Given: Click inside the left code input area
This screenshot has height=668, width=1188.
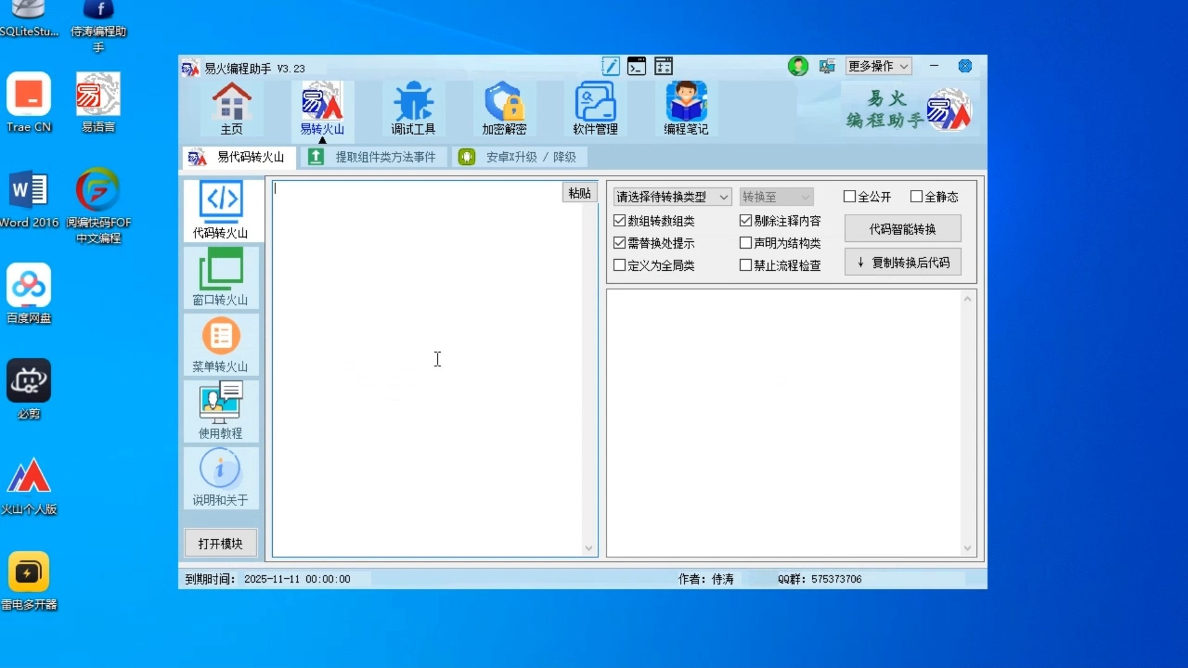Looking at the screenshot, I should 427,371.
